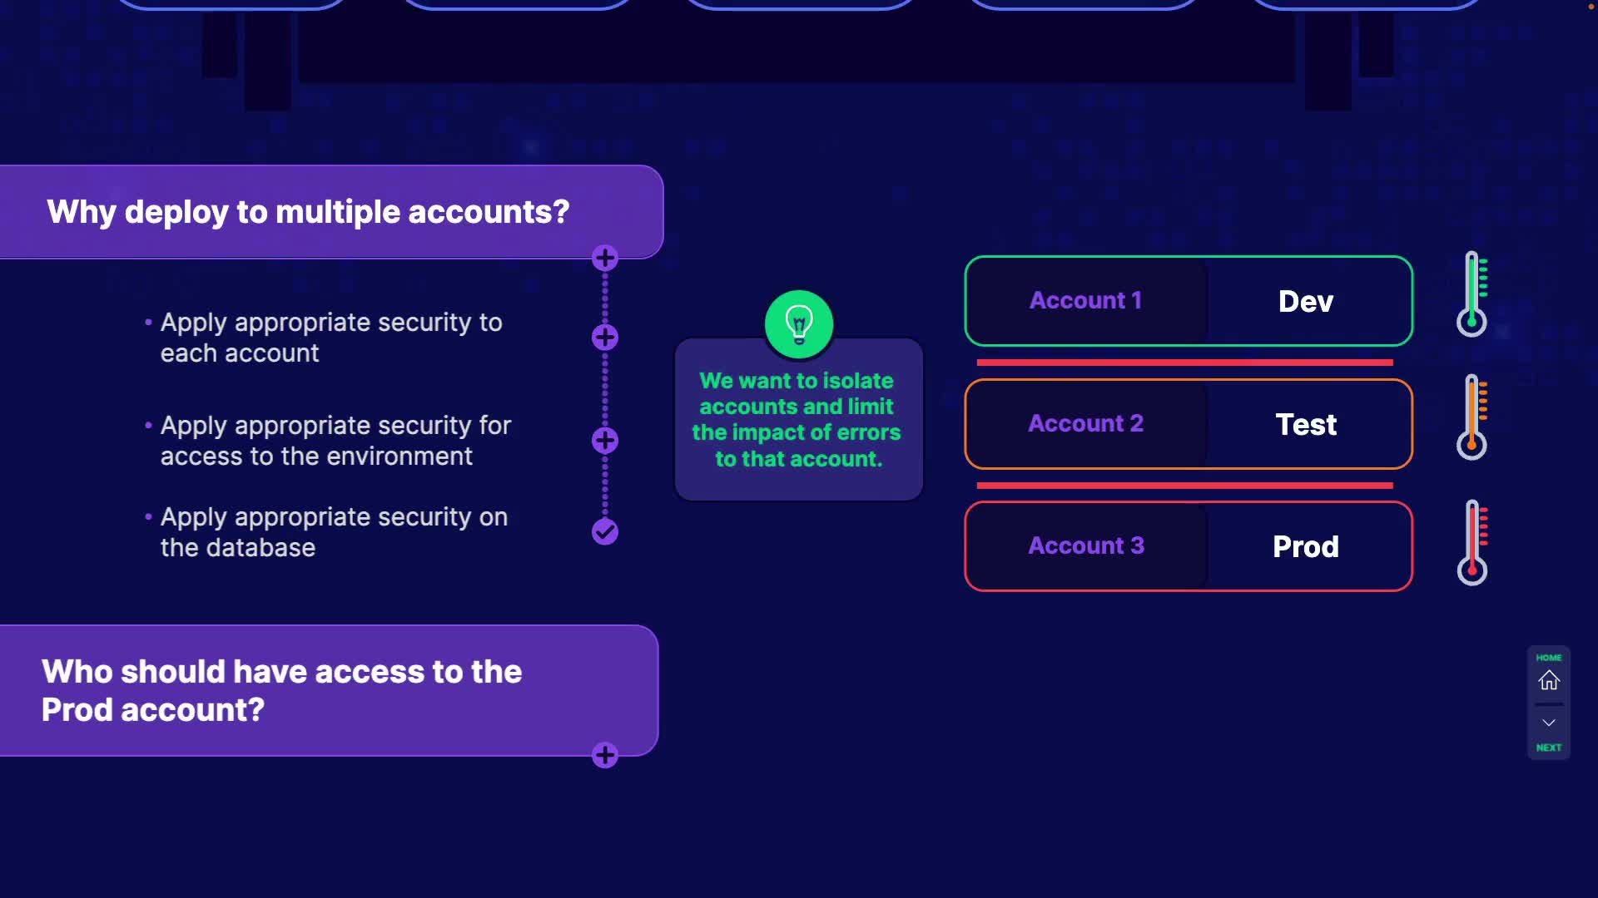Expand the plus under 'Why deploy to multiple accounts?'

[605, 258]
